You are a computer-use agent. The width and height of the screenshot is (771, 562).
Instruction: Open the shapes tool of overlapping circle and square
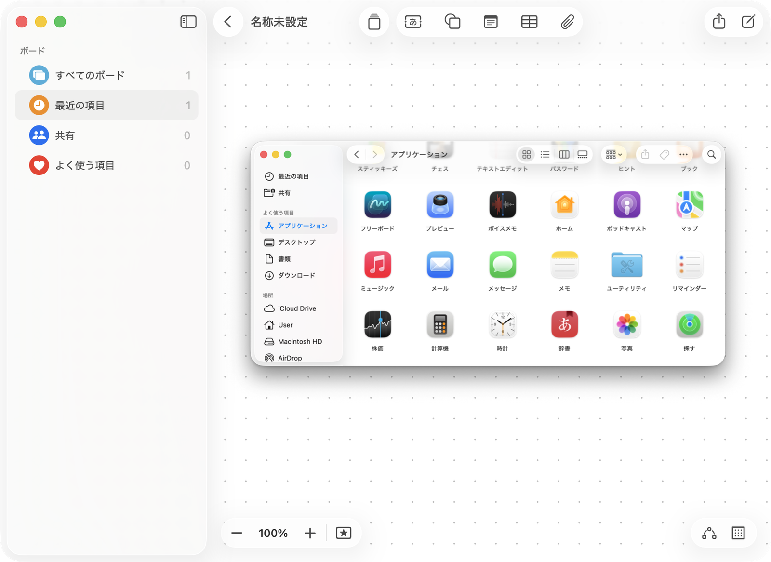[x=452, y=22]
